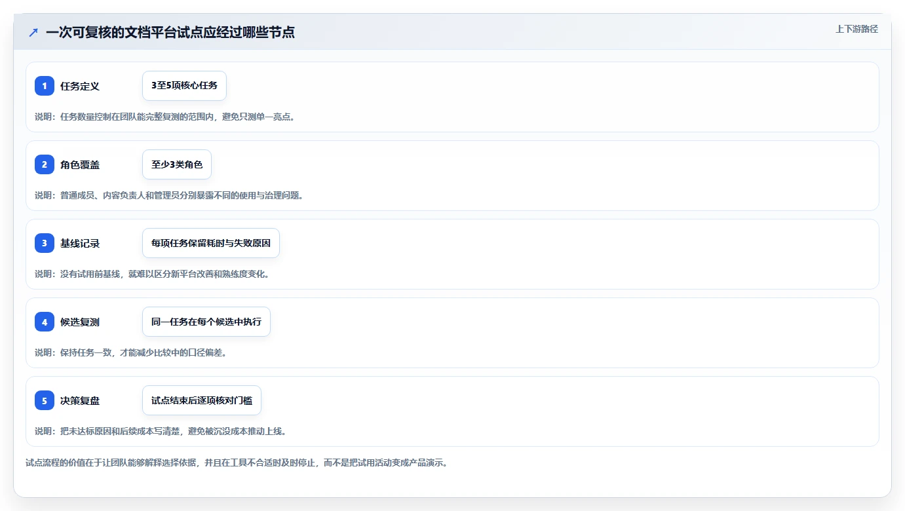This screenshot has width=905, height=511.
Task: Click the step 2 number badge
Action: click(45, 164)
